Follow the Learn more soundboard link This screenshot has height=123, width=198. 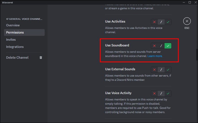pos(155,56)
